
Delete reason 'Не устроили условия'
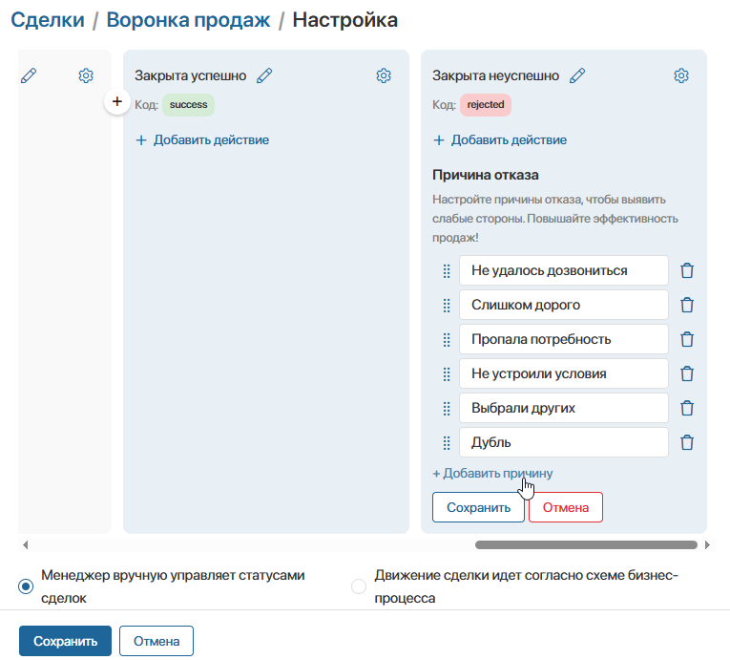(687, 373)
